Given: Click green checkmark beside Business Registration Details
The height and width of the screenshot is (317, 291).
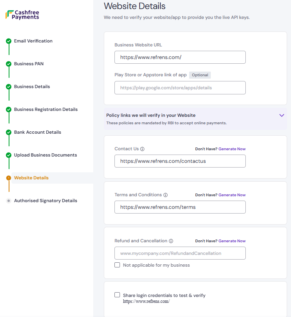Looking at the screenshot, I should tap(9, 110).
